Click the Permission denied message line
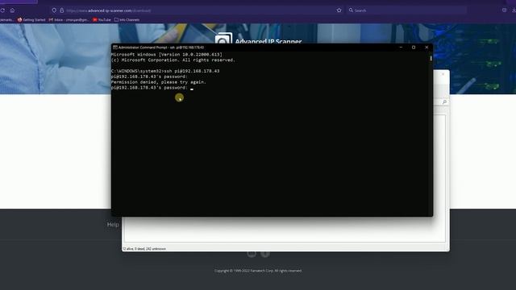 tap(159, 82)
